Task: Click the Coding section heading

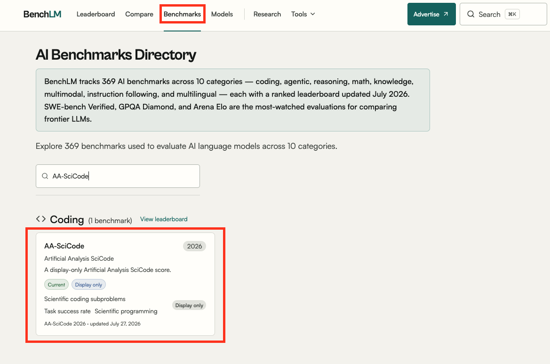Action: (x=67, y=219)
